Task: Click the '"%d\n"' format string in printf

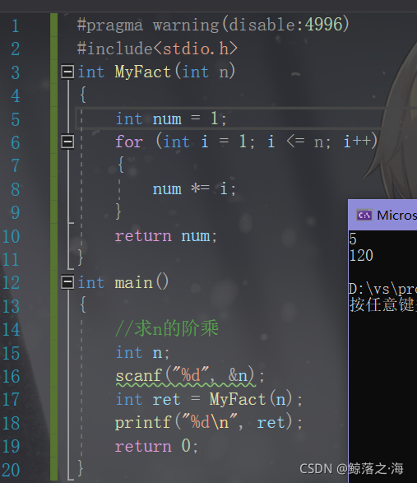Action: 210,422
